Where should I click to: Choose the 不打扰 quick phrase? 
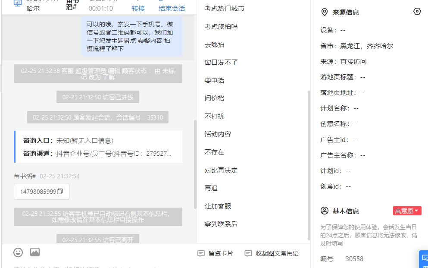coord(215,117)
